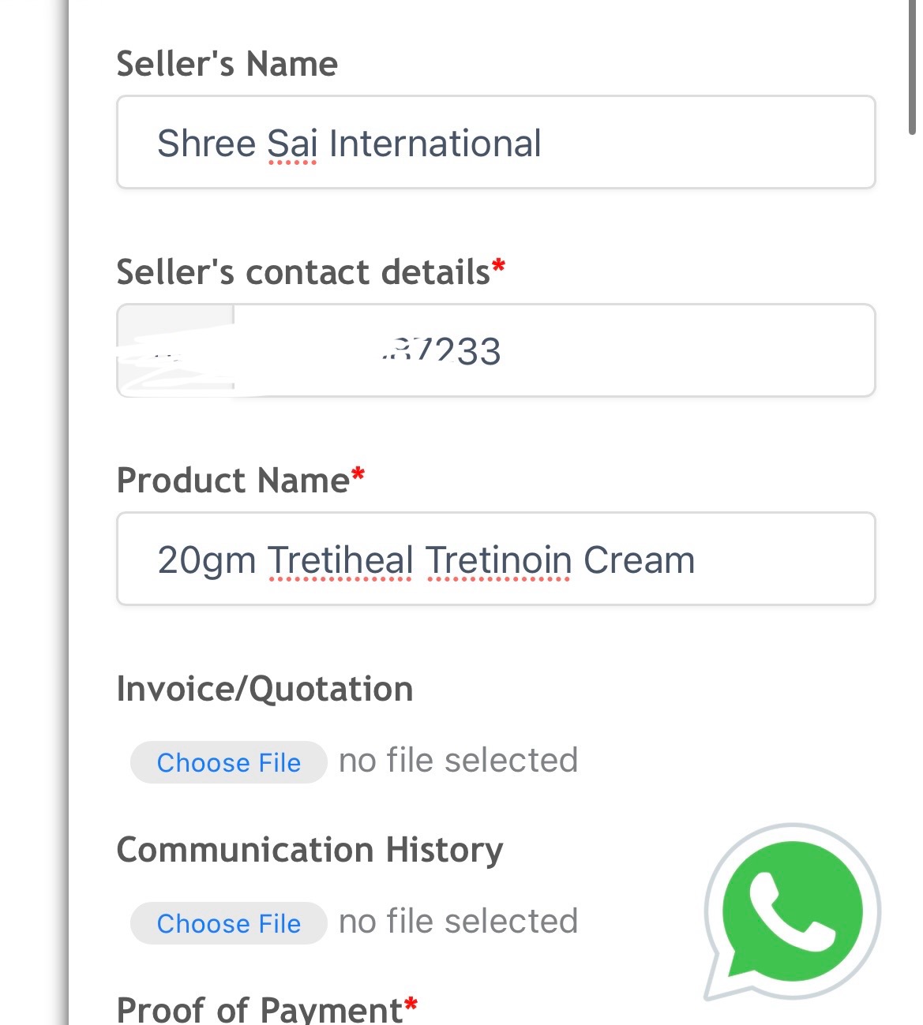This screenshot has height=1025, width=923.
Task: Click the underlined word 'Tretiheal'
Action: click(x=340, y=560)
